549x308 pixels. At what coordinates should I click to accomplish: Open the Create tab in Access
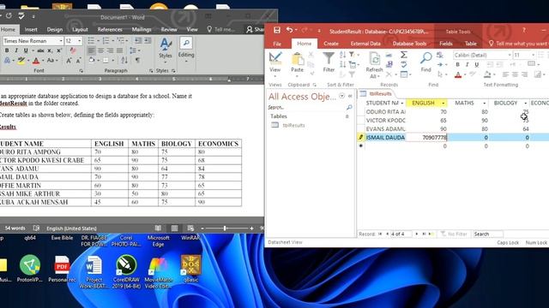331,44
